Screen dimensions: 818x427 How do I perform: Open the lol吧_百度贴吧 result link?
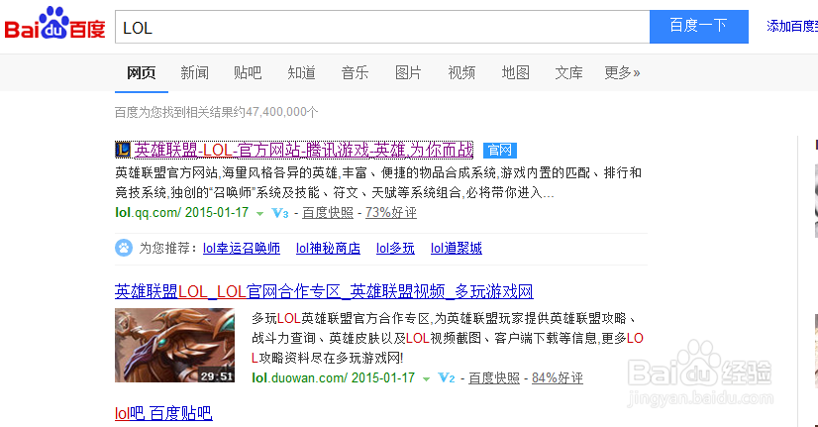tap(163, 413)
